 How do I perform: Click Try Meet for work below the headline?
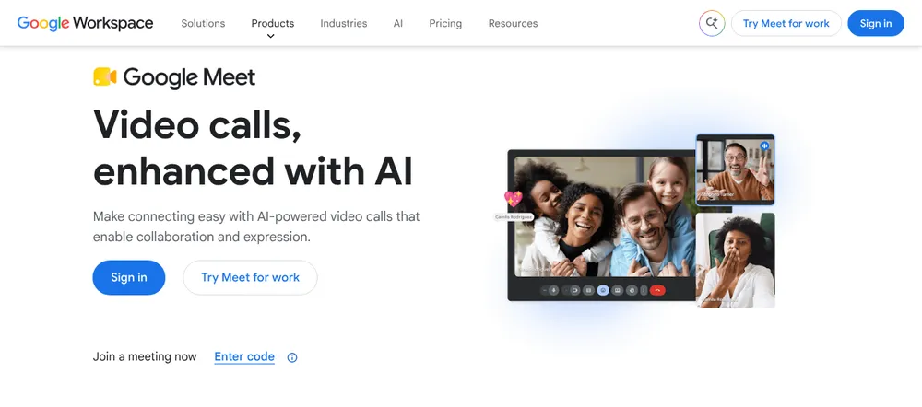tap(251, 277)
